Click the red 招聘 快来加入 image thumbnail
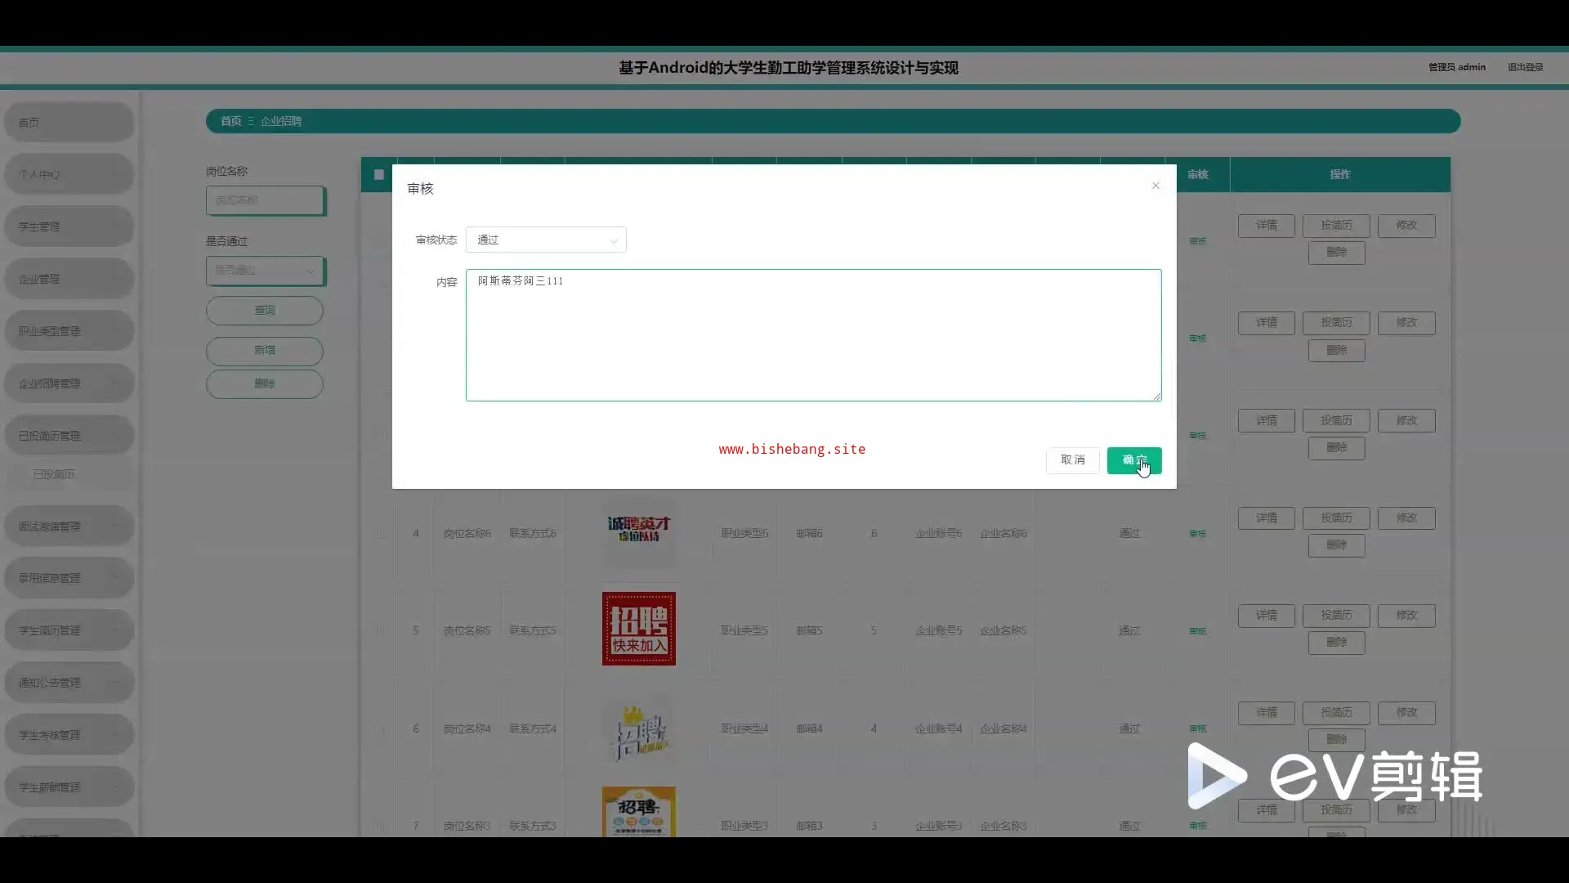The height and width of the screenshot is (883, 1569). [x=638, y=629]
